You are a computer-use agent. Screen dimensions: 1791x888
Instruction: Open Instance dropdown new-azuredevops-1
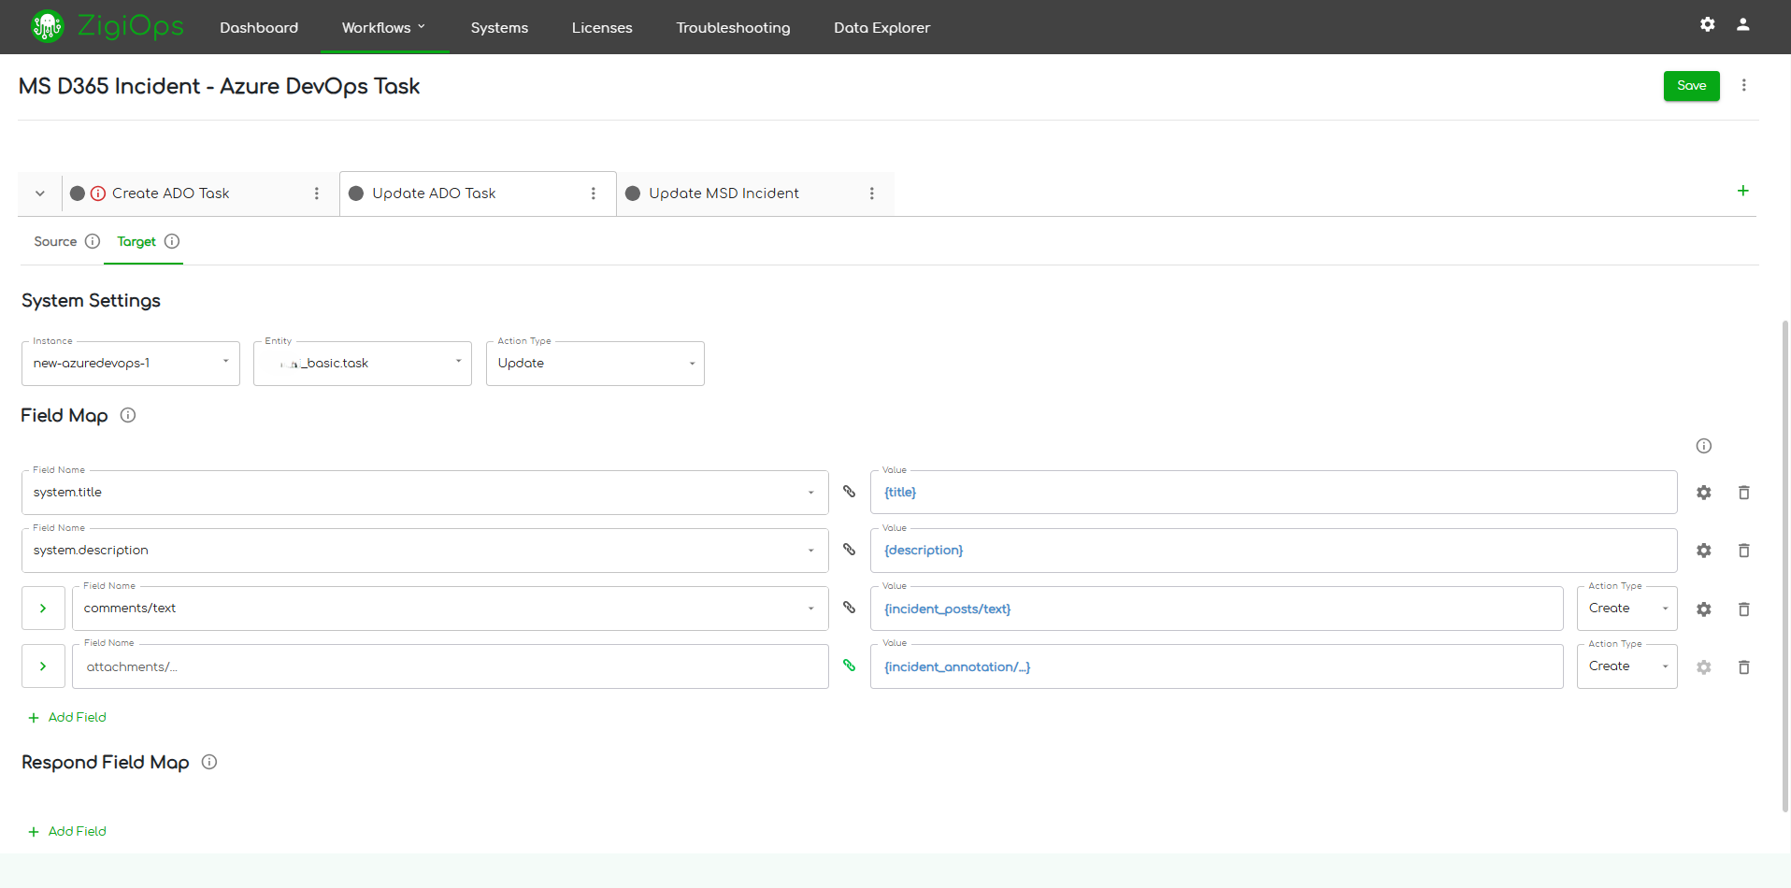(131, 364)
